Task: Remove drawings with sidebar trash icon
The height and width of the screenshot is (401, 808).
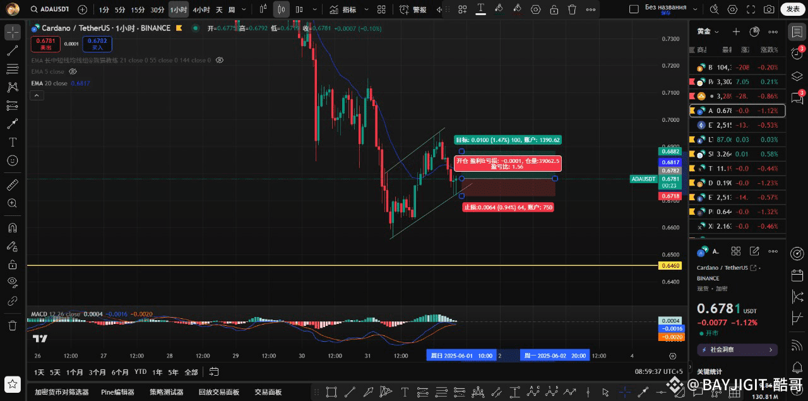Action: (13, 325)
